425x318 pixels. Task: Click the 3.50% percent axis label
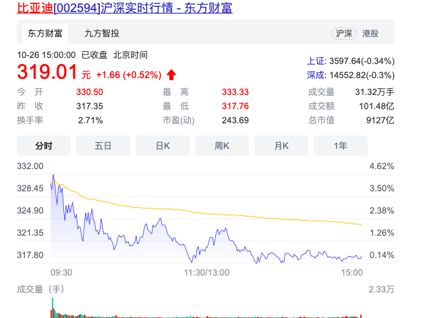click(382, 188)
